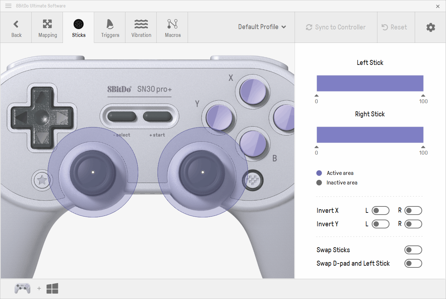446x299 pixels.
Task: Click the Active area legend dot
Action: tap(319, 173)
